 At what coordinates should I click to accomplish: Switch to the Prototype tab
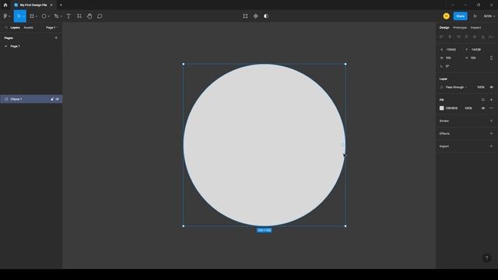coord(460,28)
